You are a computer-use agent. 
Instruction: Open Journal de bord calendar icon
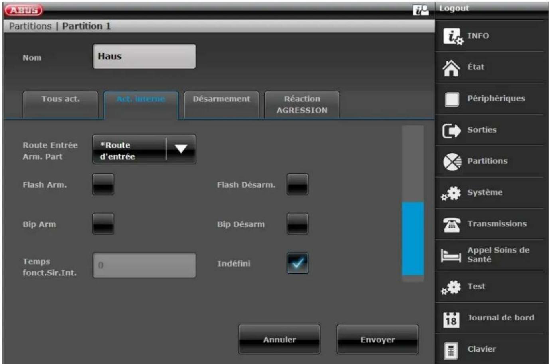pyautogui.click(x=451, y=319)
